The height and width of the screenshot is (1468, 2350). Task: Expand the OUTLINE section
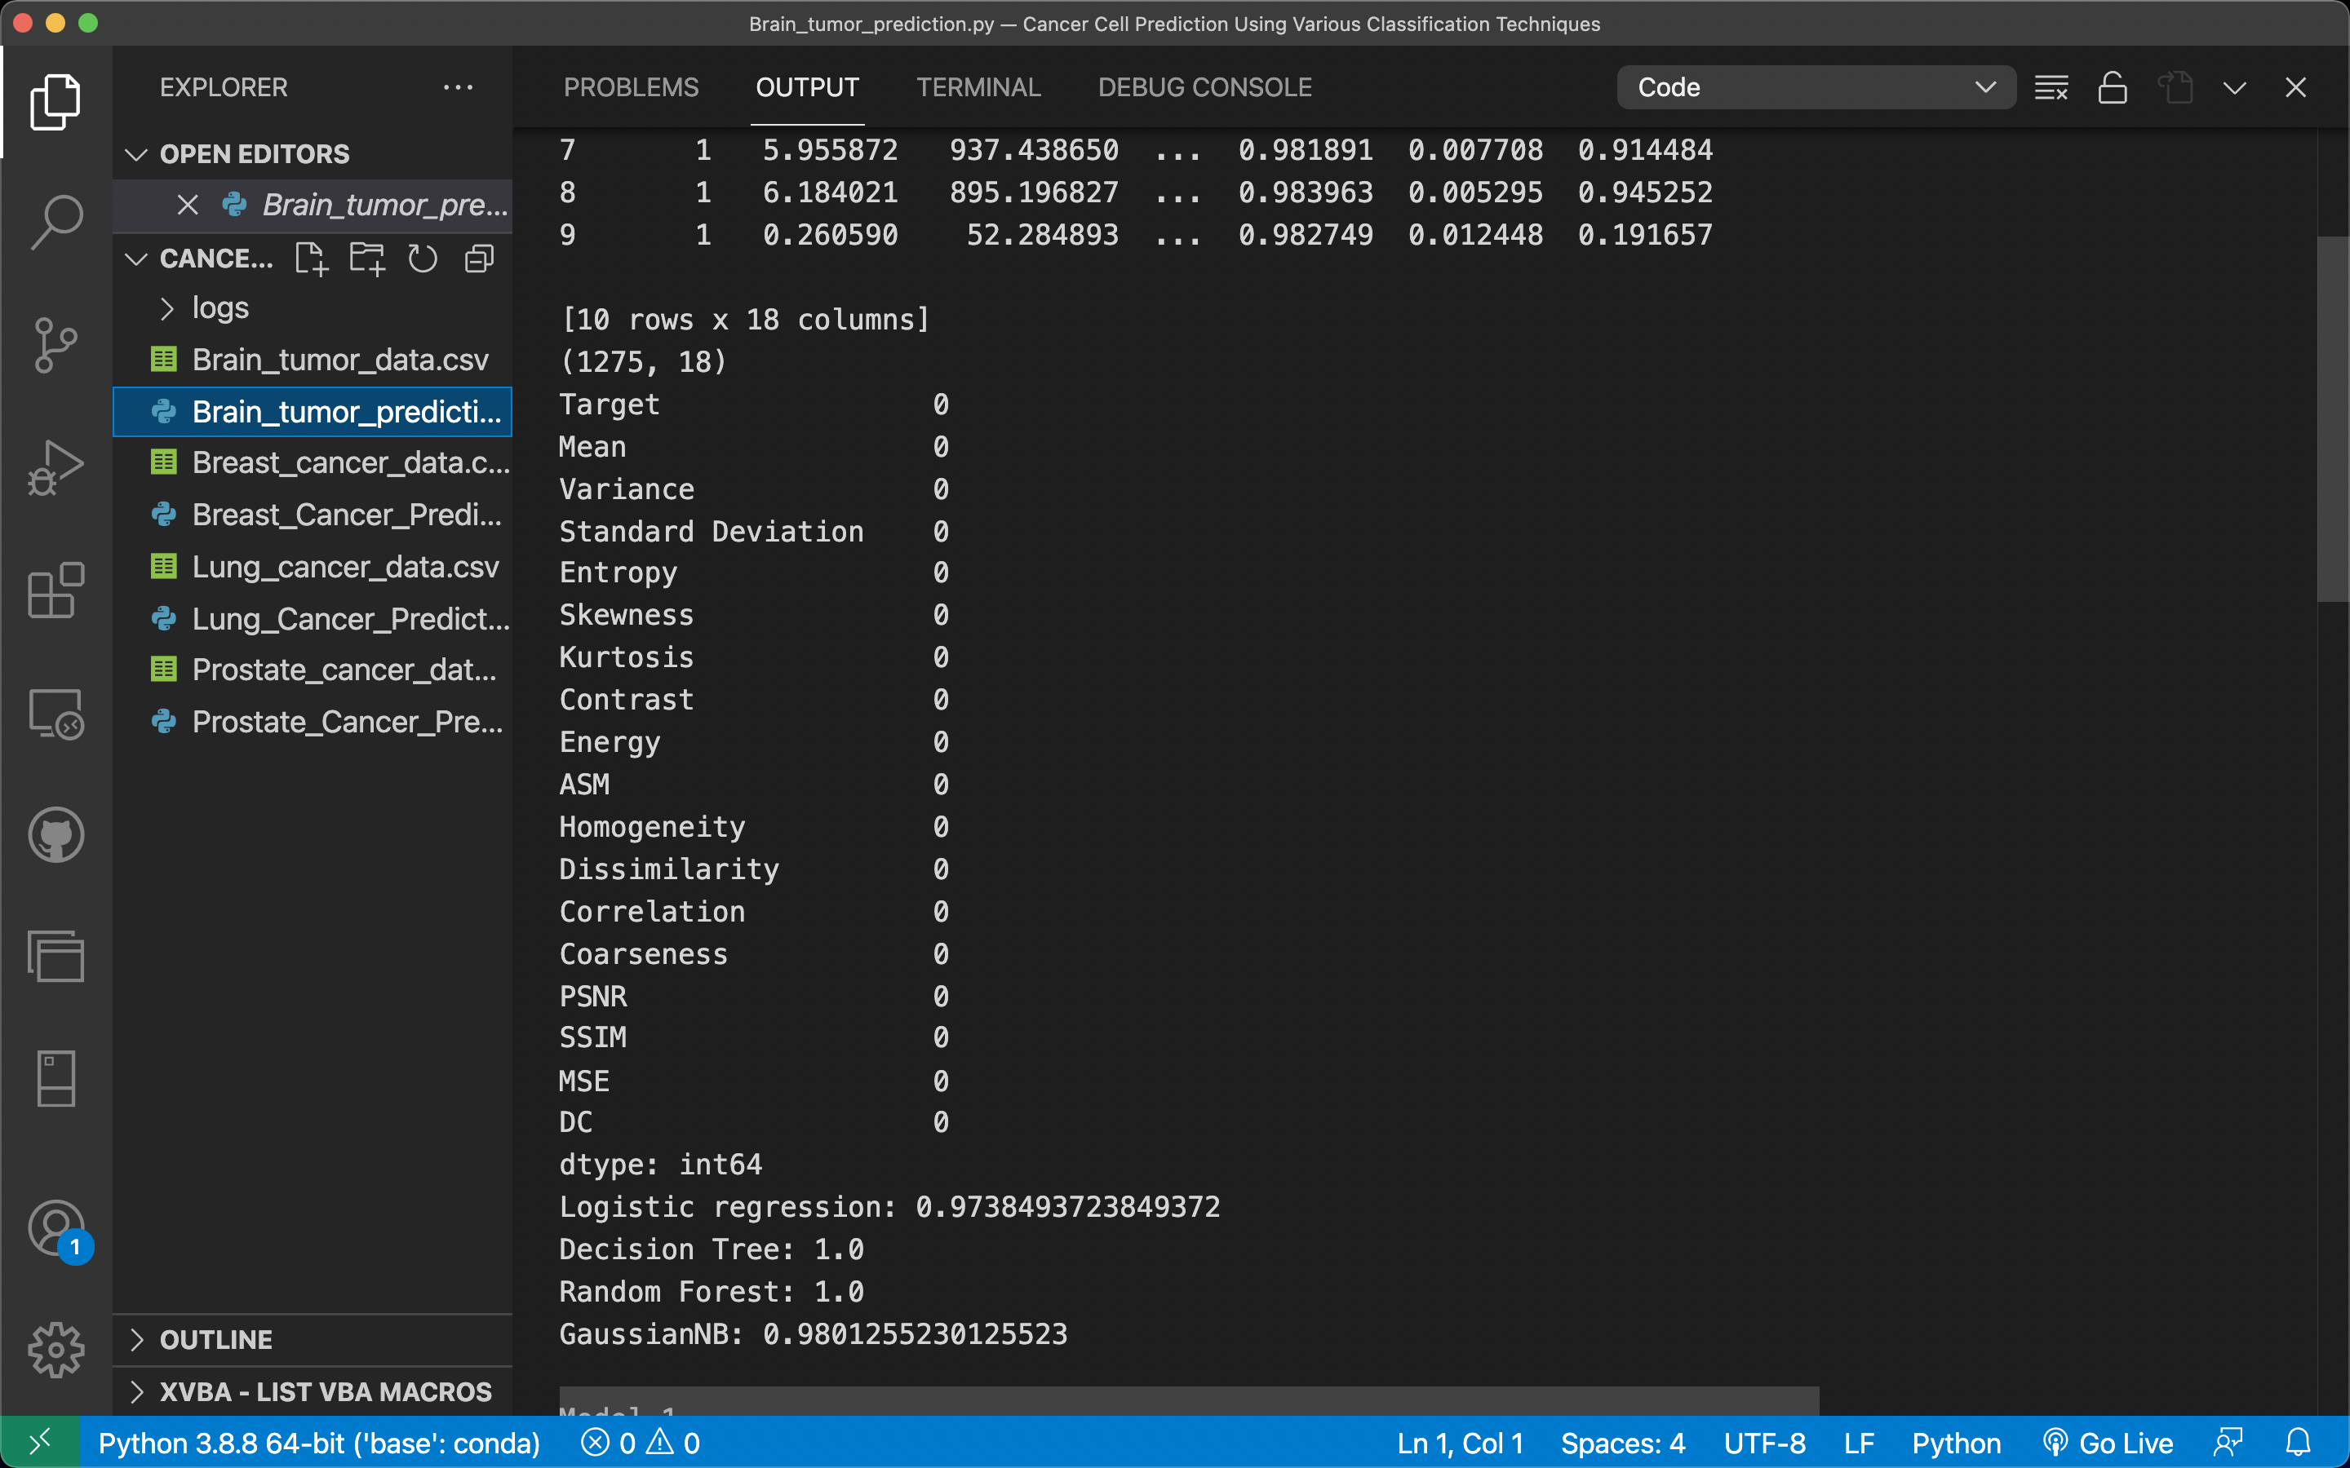click(215, 1340)
